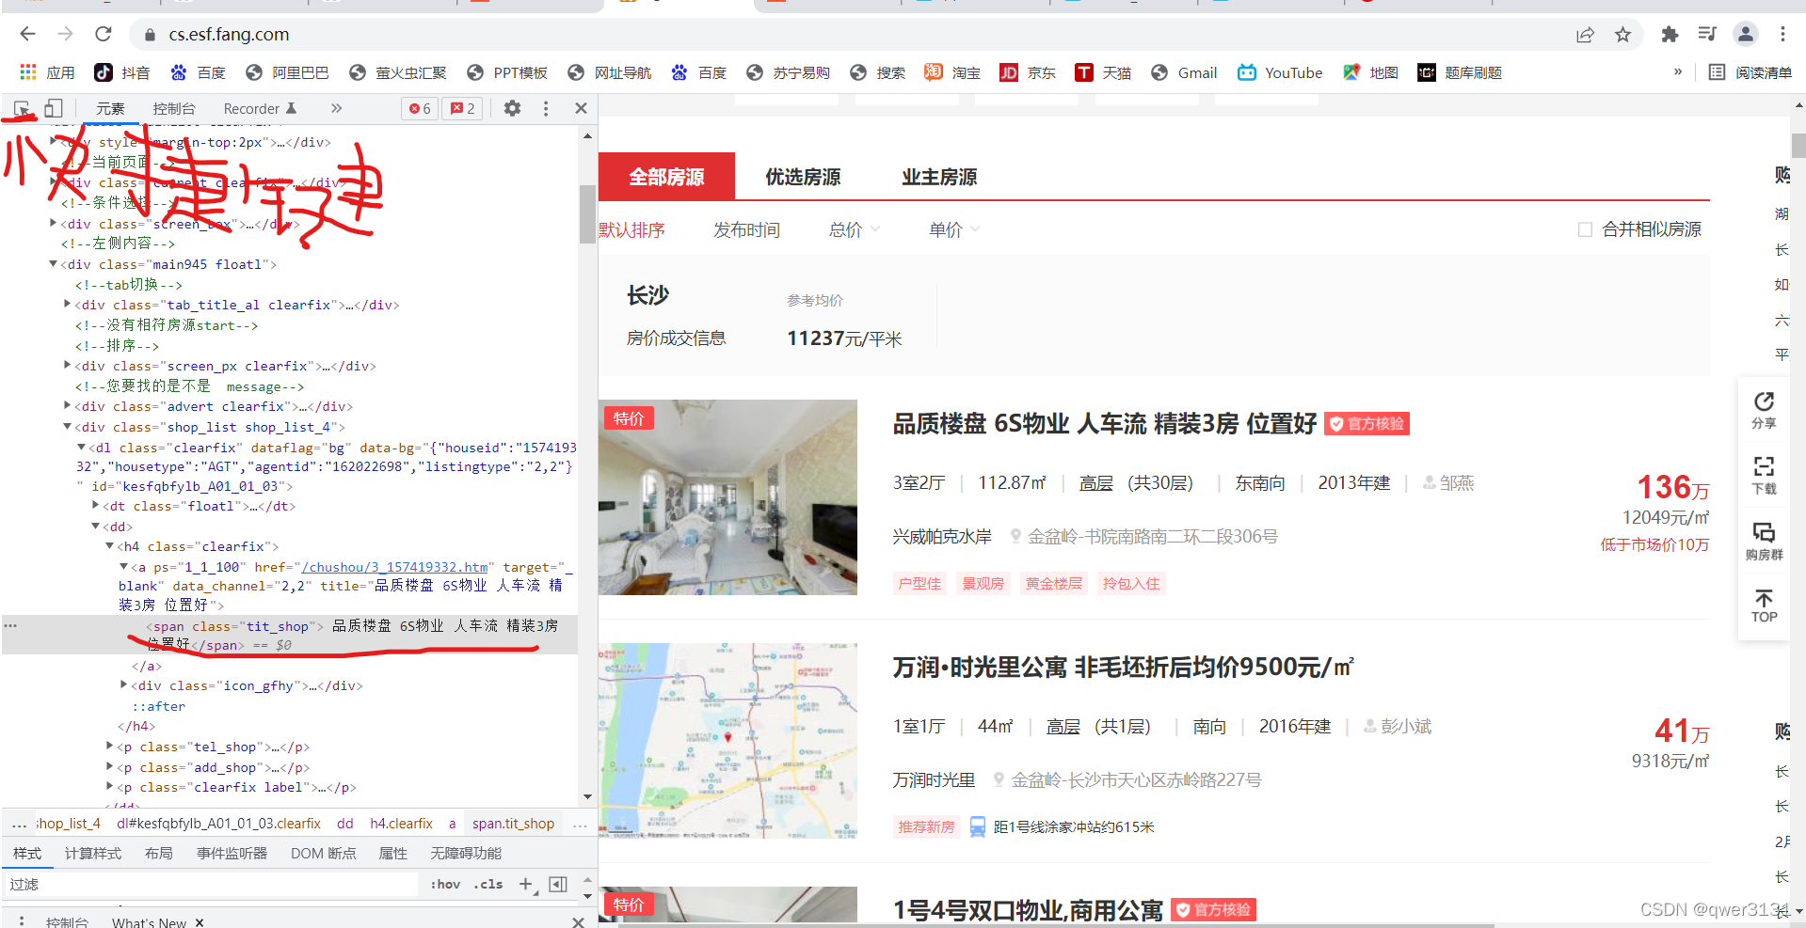Open first listing living room photo
This screenshot has width=1806, height=928.
(727, 497)
